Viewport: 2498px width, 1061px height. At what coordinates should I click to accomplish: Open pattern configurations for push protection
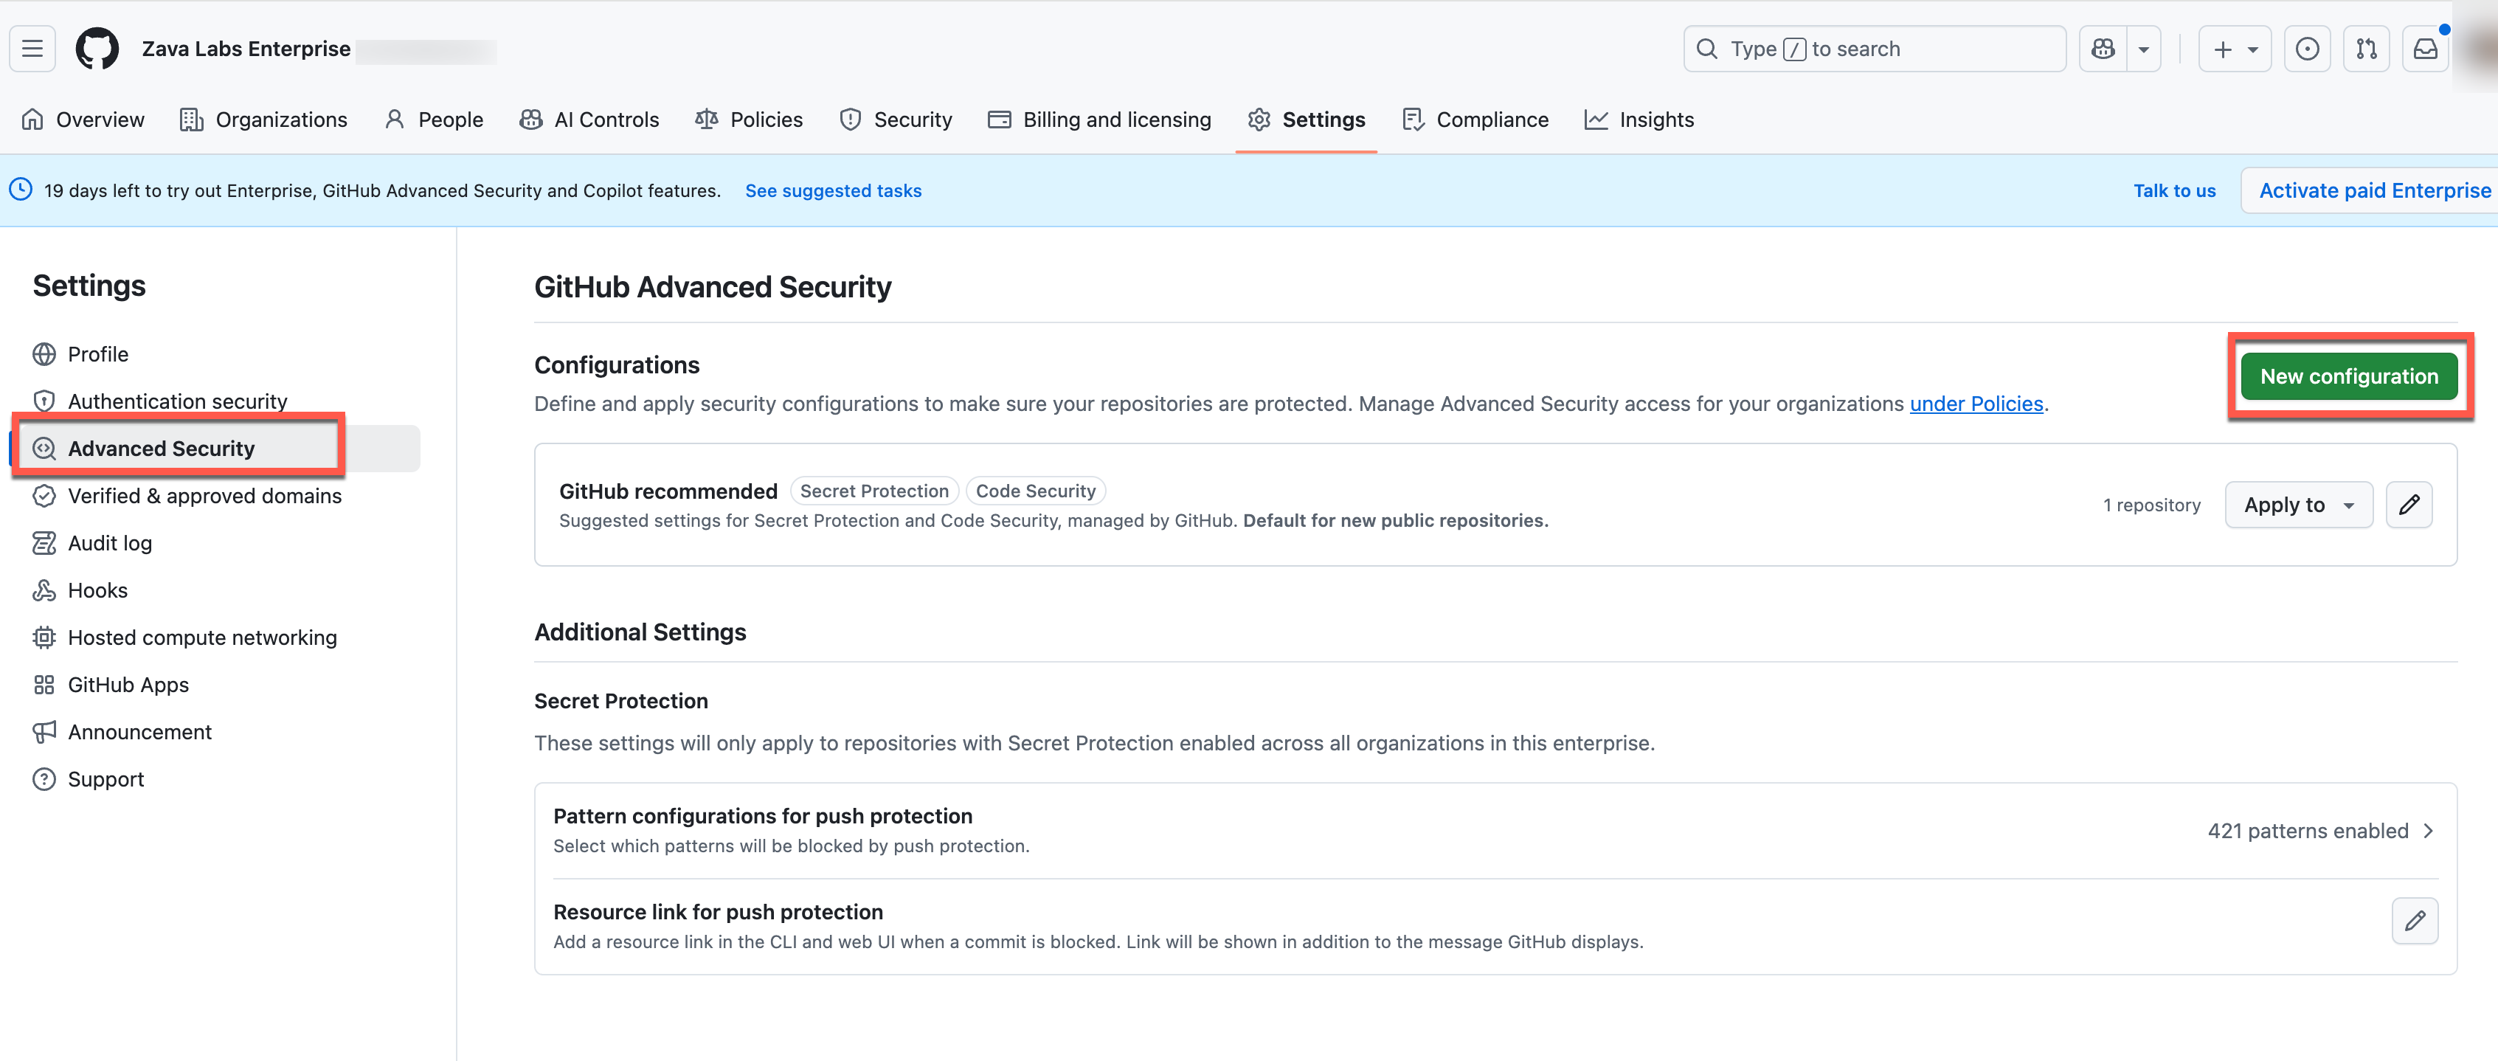[1495, 830]
